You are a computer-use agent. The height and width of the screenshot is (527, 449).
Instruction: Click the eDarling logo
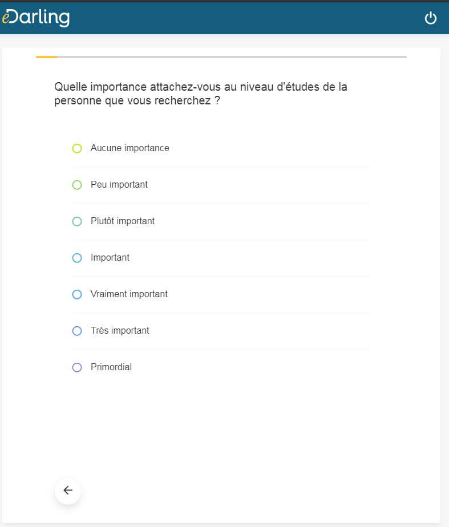pos(35,17)
